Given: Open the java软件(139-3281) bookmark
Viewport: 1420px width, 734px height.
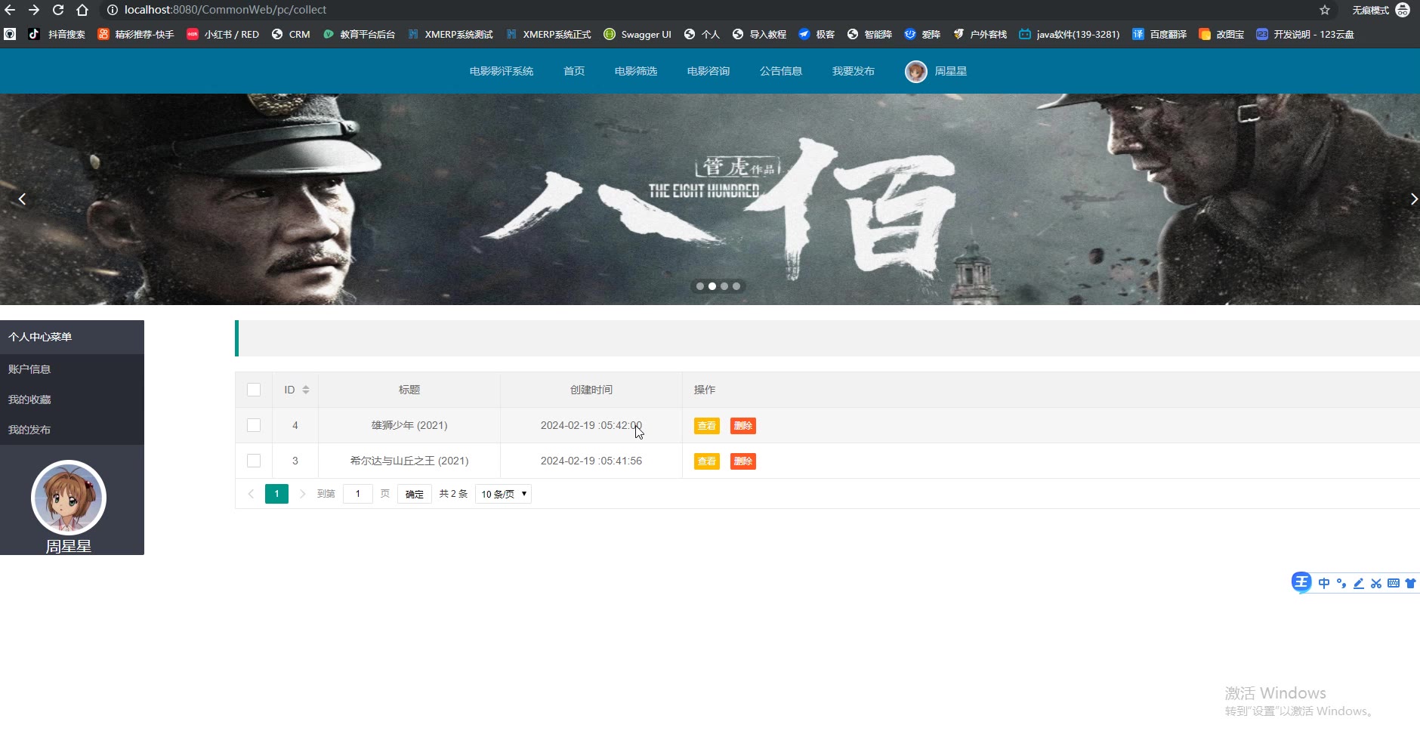Looking at the screenshot, I should click(x=1069, y=34).
